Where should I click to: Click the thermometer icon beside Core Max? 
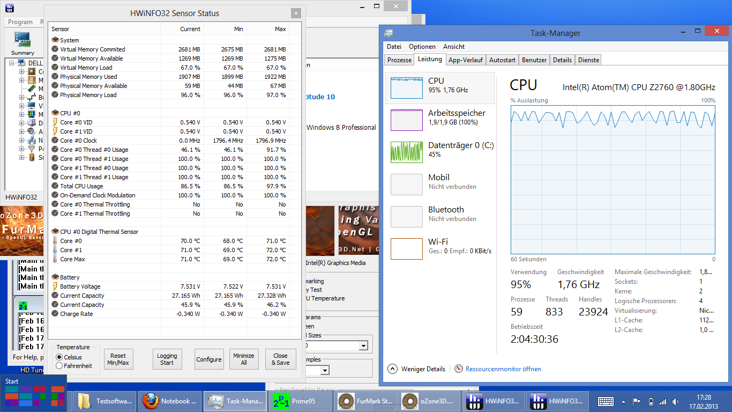[x=55, y=259]
